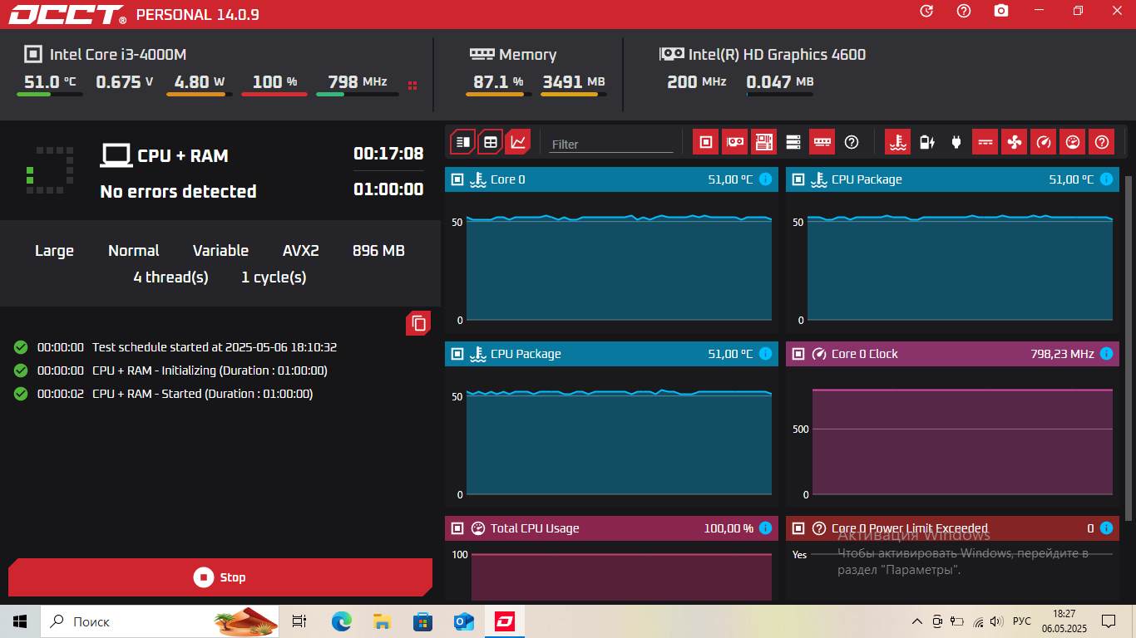Show info for Core 0 temperature graph
The image size is (1136, 638).
[765, 179]
